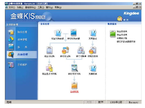Click the 出纳轧账 orange calendar icon
The height and width of the screenshot is (108, 145).
74,85
